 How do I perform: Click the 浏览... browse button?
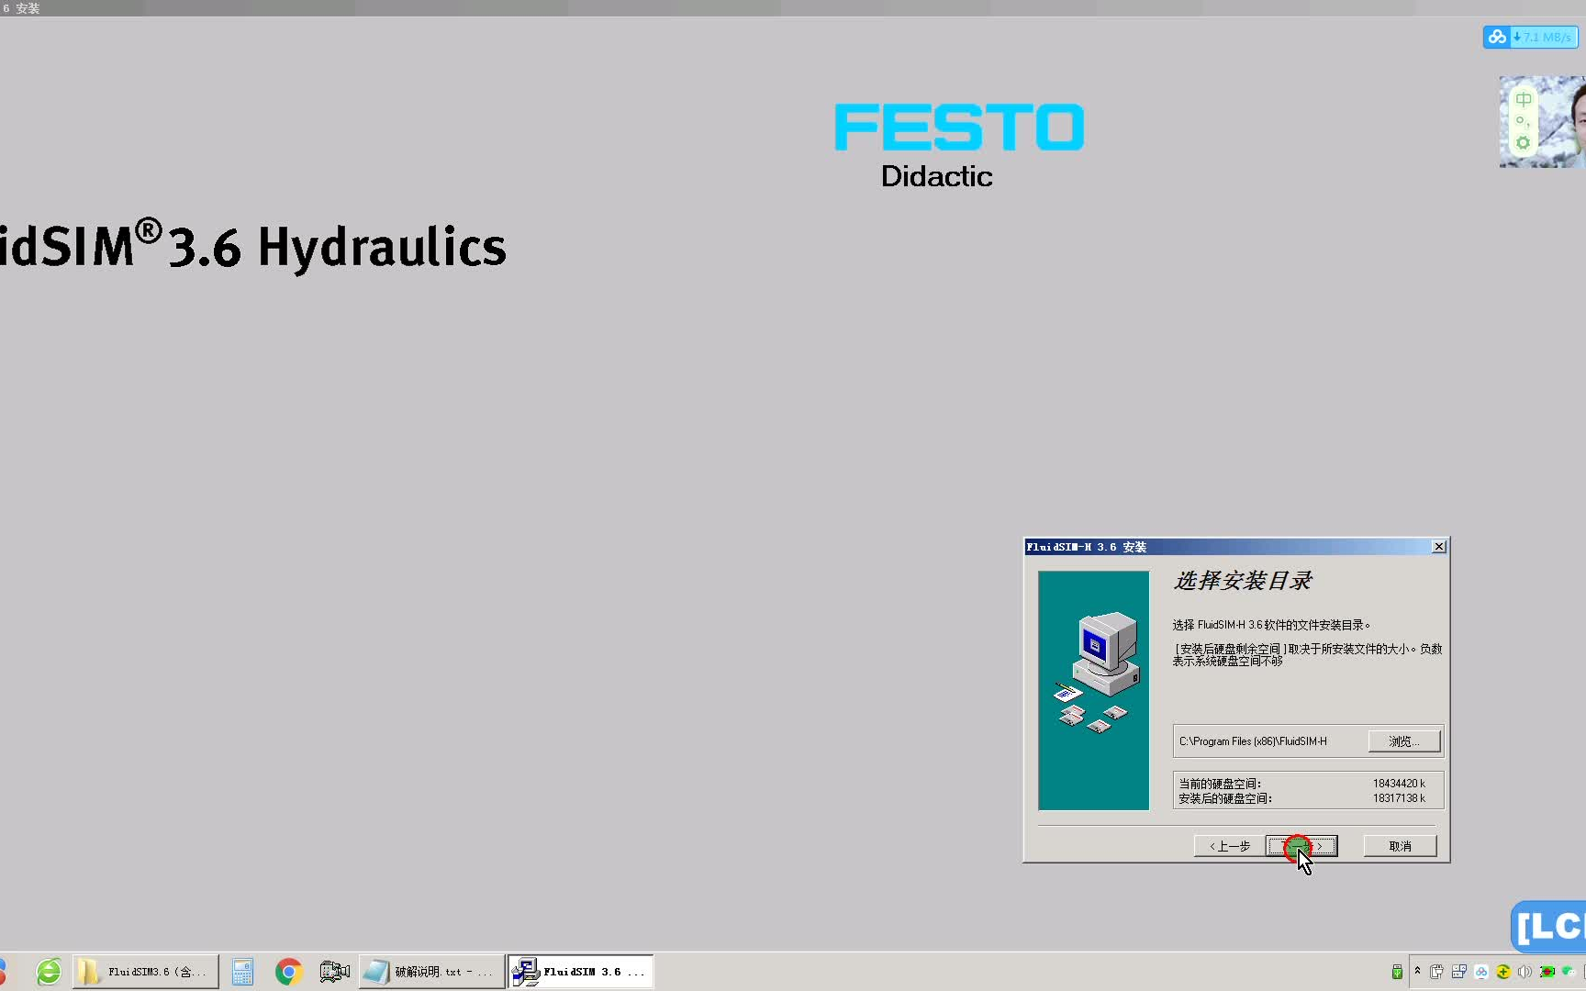tap(1403, 741)
